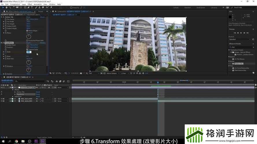
Task: Open the Animation menu
Action: [38, 4]
